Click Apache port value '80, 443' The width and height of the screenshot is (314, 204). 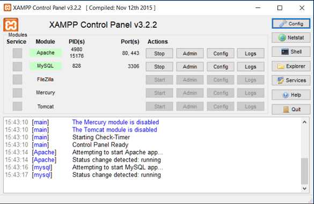pyautogui.click(x=130, y=53)
